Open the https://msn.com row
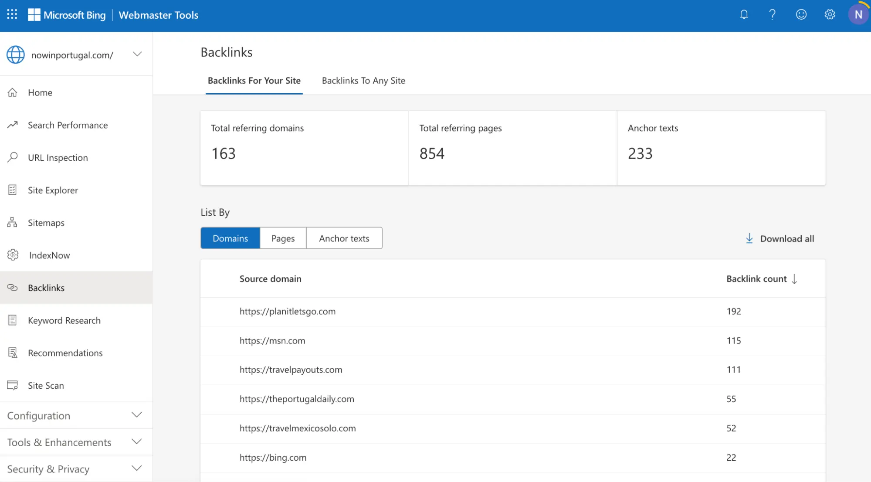Screen dimensions: 871x482 pos(513,341)
